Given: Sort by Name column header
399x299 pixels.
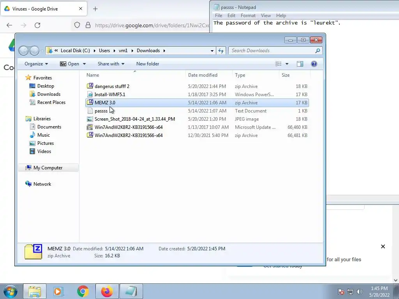Looking at the screenshot, I should (x=135, y=75).
